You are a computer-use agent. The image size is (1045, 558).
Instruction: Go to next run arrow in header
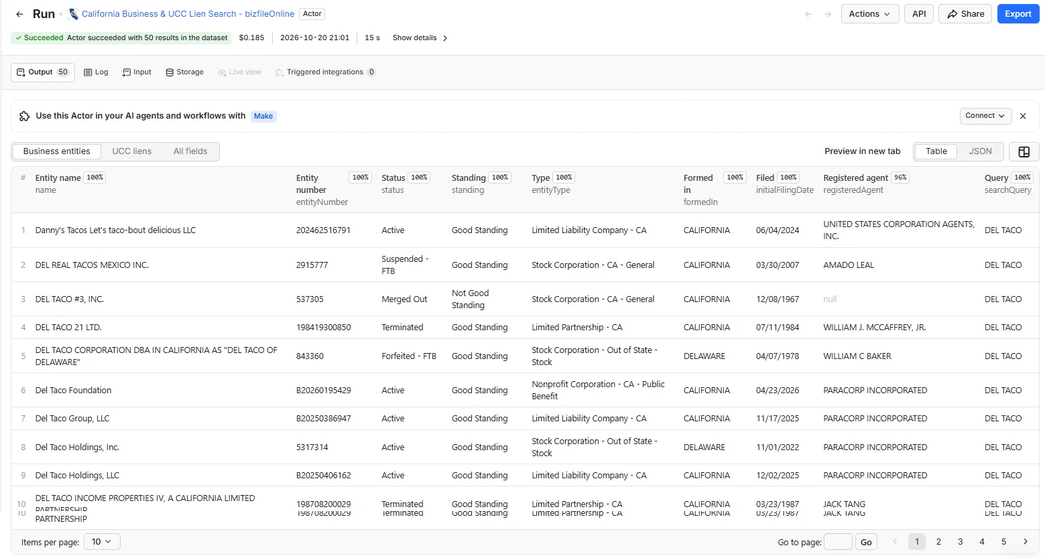click(828, 14)
